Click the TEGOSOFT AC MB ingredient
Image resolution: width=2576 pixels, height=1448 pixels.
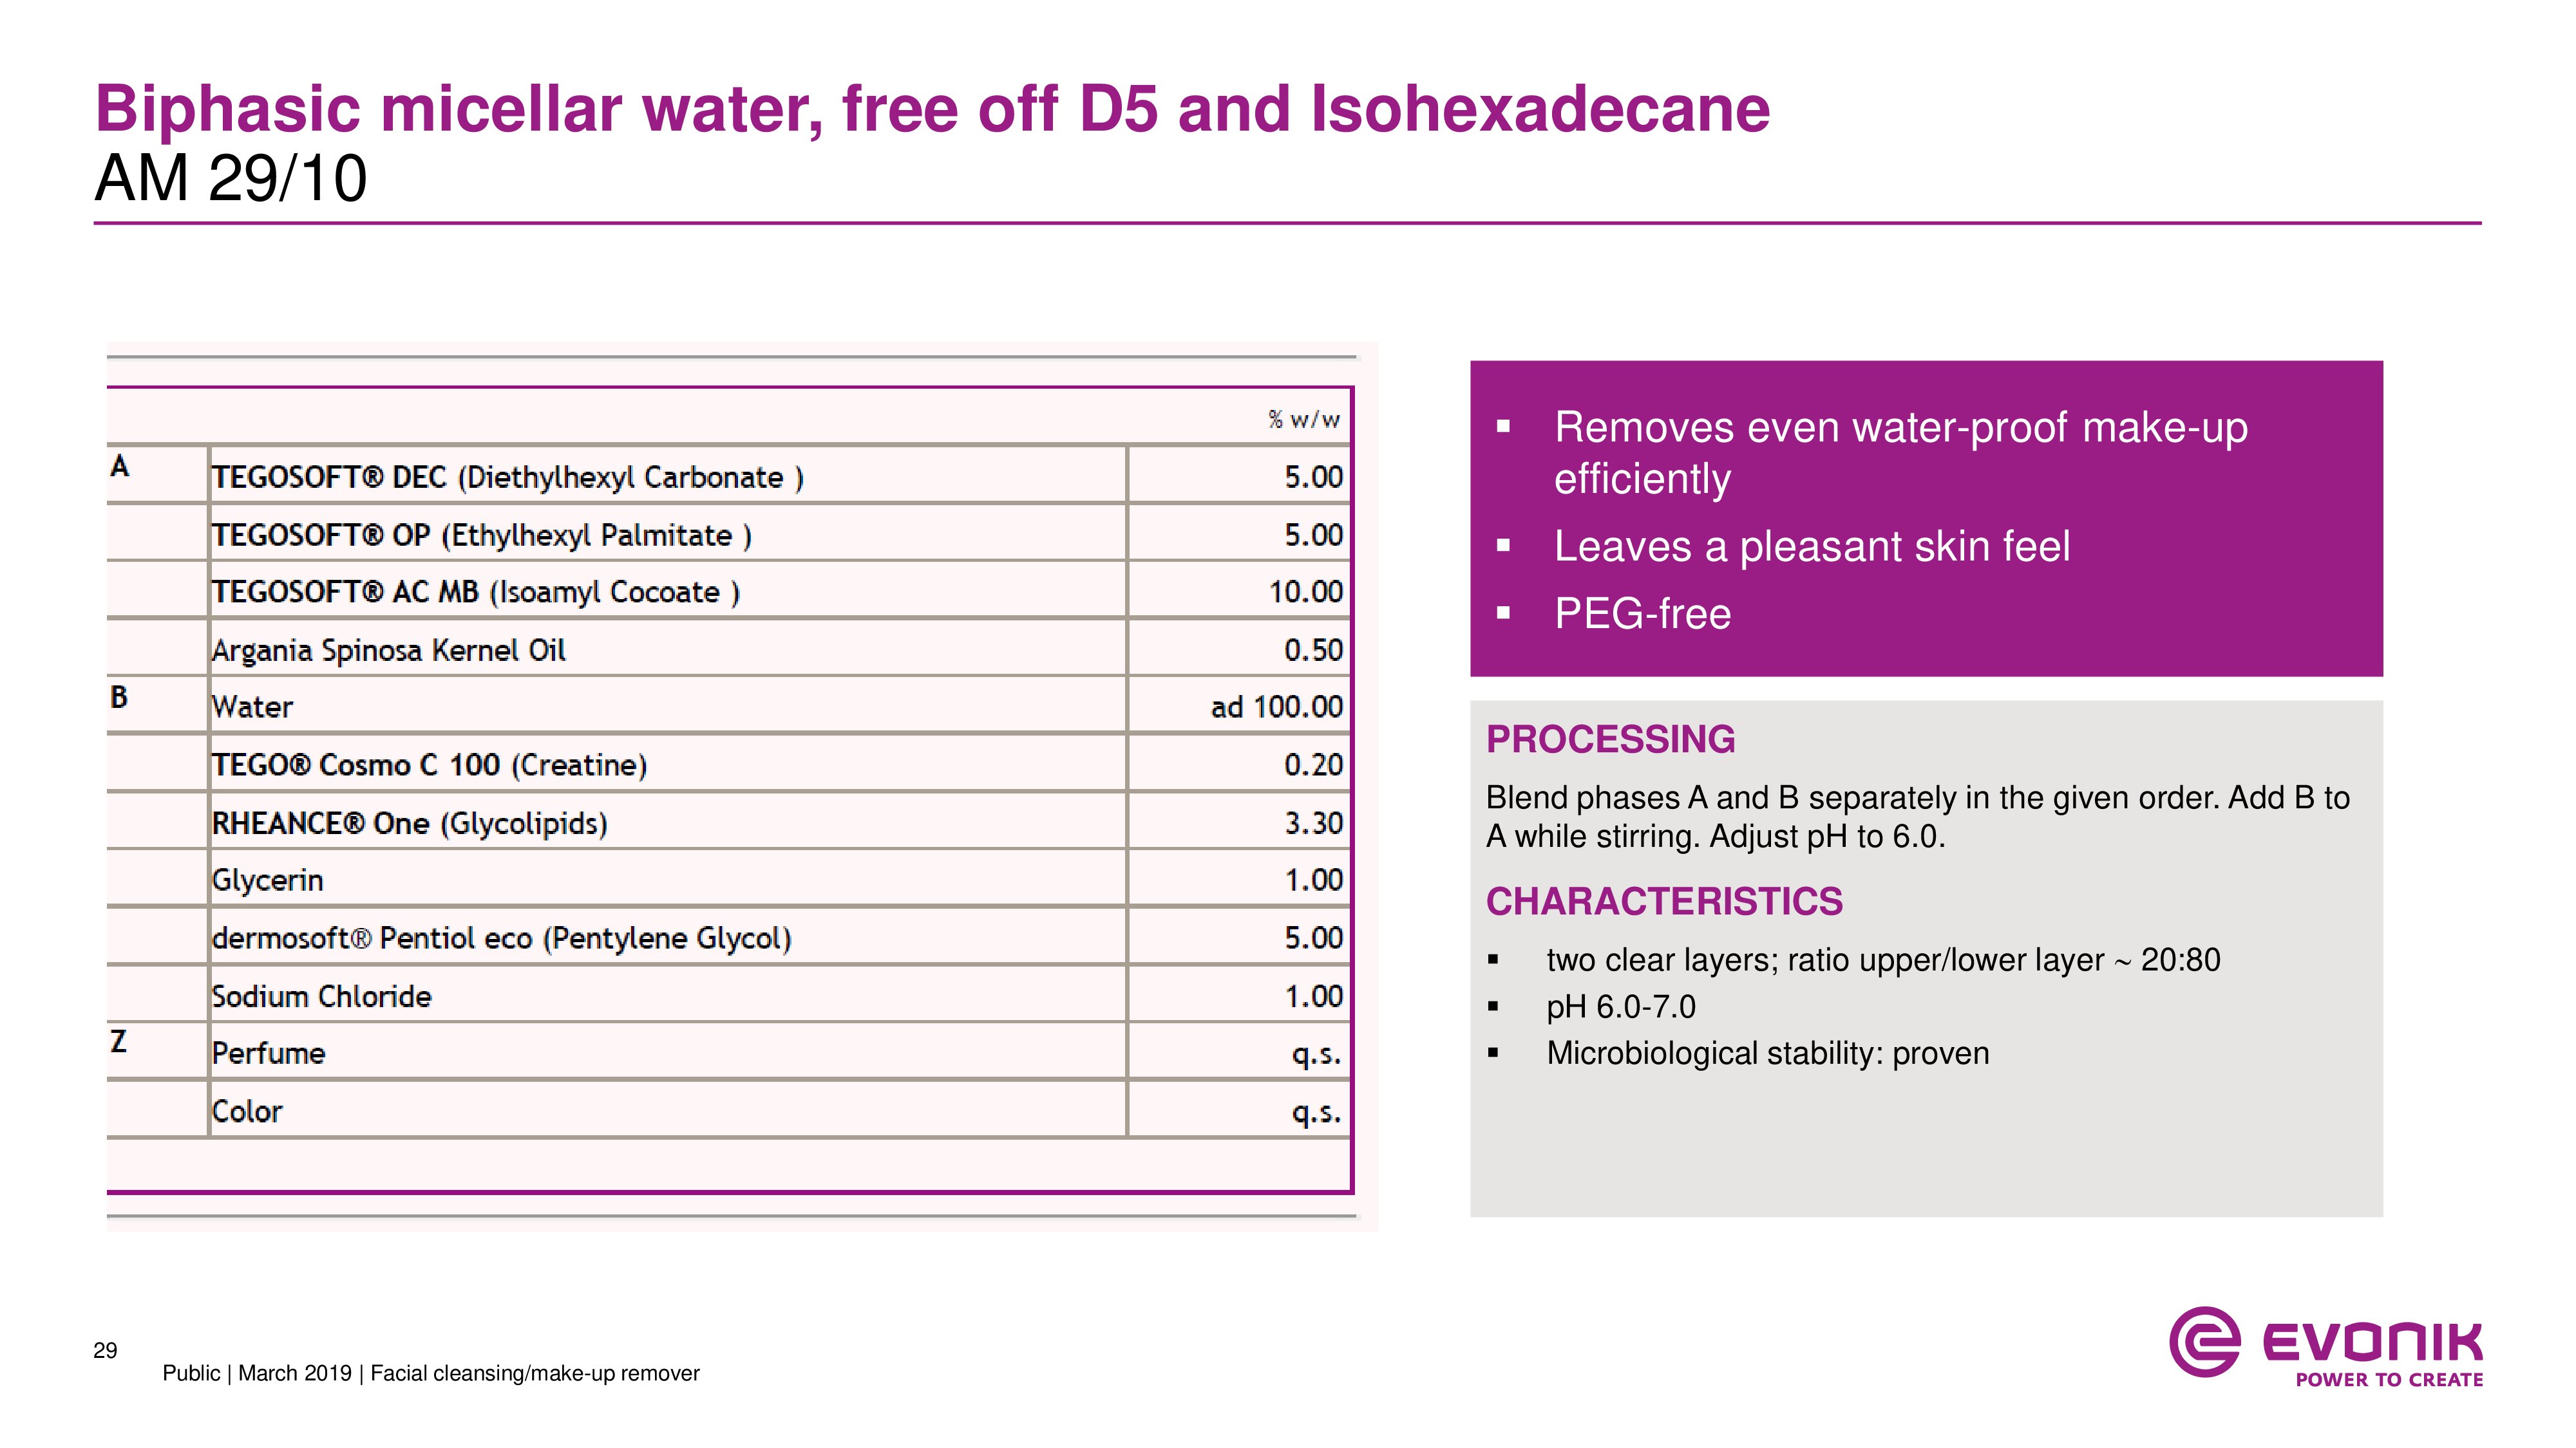click(475, 591)
